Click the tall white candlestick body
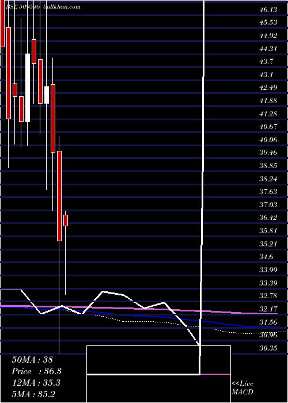This screenshot has width=288, height=403. point(28,88)
